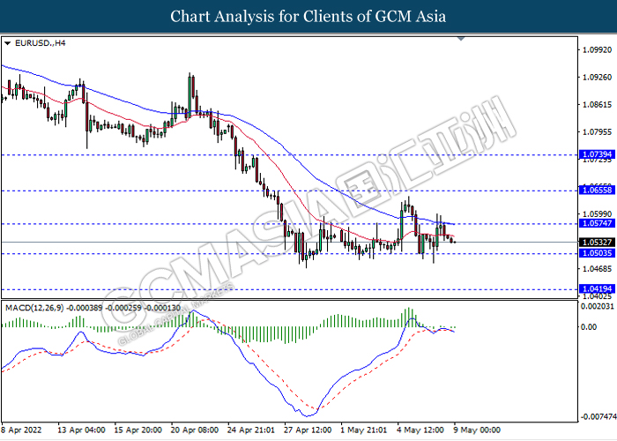Click the 15 Apr 20:00 time label
The height and width of the screenshot is (441, 617).
(x=138, y=430)
